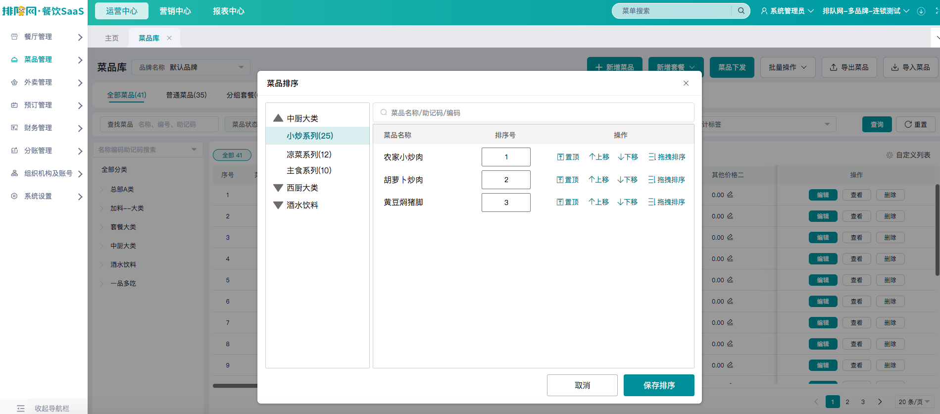
Task: Click the 取消 button
Action: [582, 385]
